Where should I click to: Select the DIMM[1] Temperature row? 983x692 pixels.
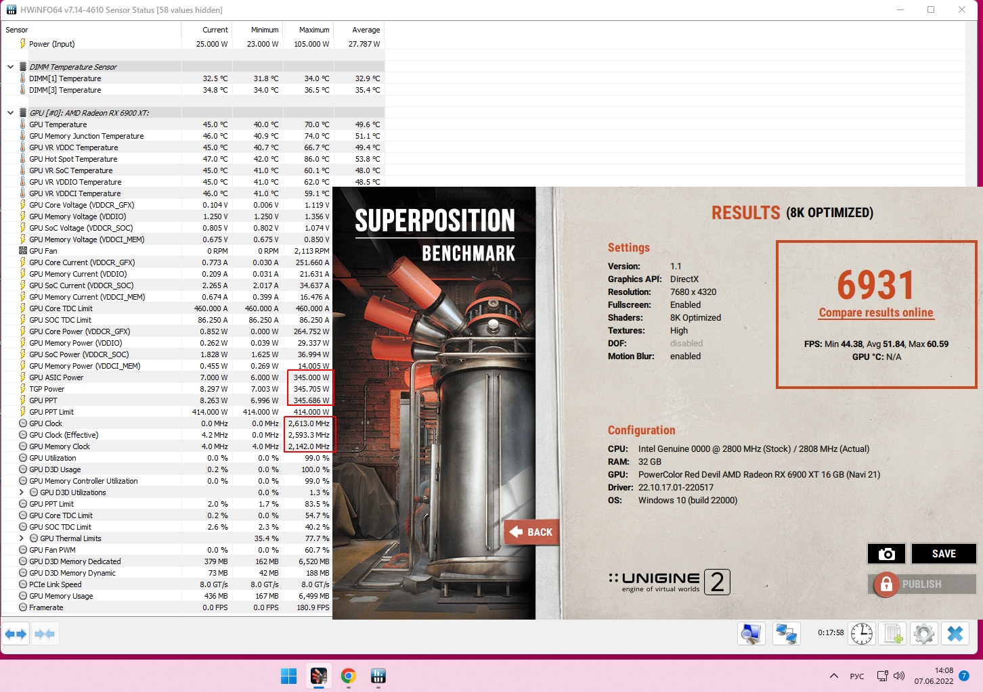coord(193,78)
